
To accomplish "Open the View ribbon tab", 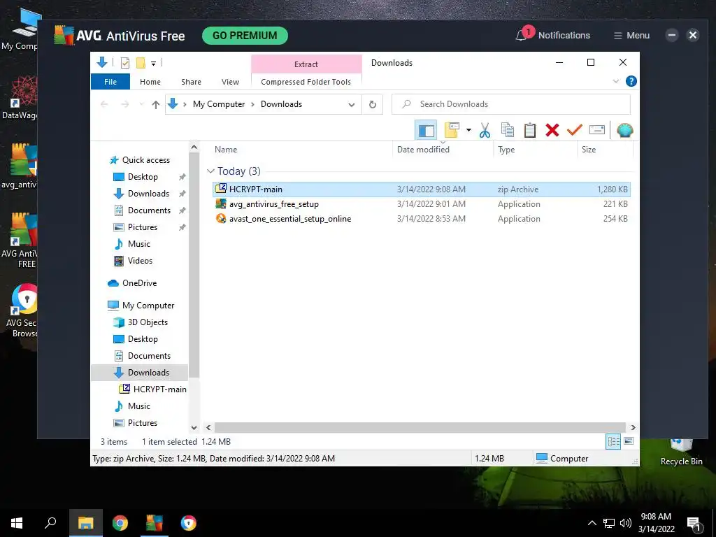I will pyautogui.click(x=230, y=82).
